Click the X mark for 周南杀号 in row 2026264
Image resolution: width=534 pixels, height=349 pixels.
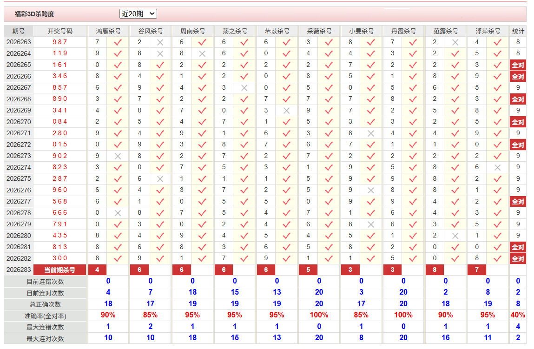[x=202, y=54]
